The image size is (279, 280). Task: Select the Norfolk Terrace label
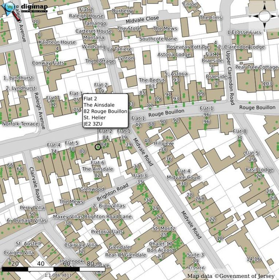click(20, 124)
